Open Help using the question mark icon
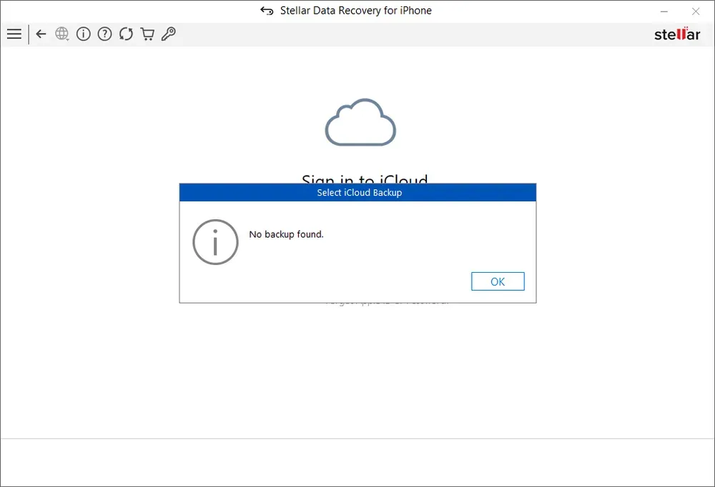The image size is (715, 487). click(105, 34)
